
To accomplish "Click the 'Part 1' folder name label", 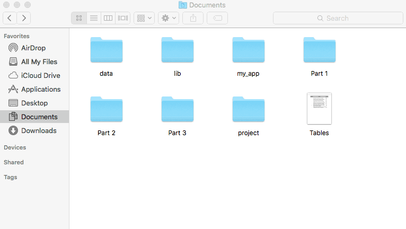I will tap(319, 74).
